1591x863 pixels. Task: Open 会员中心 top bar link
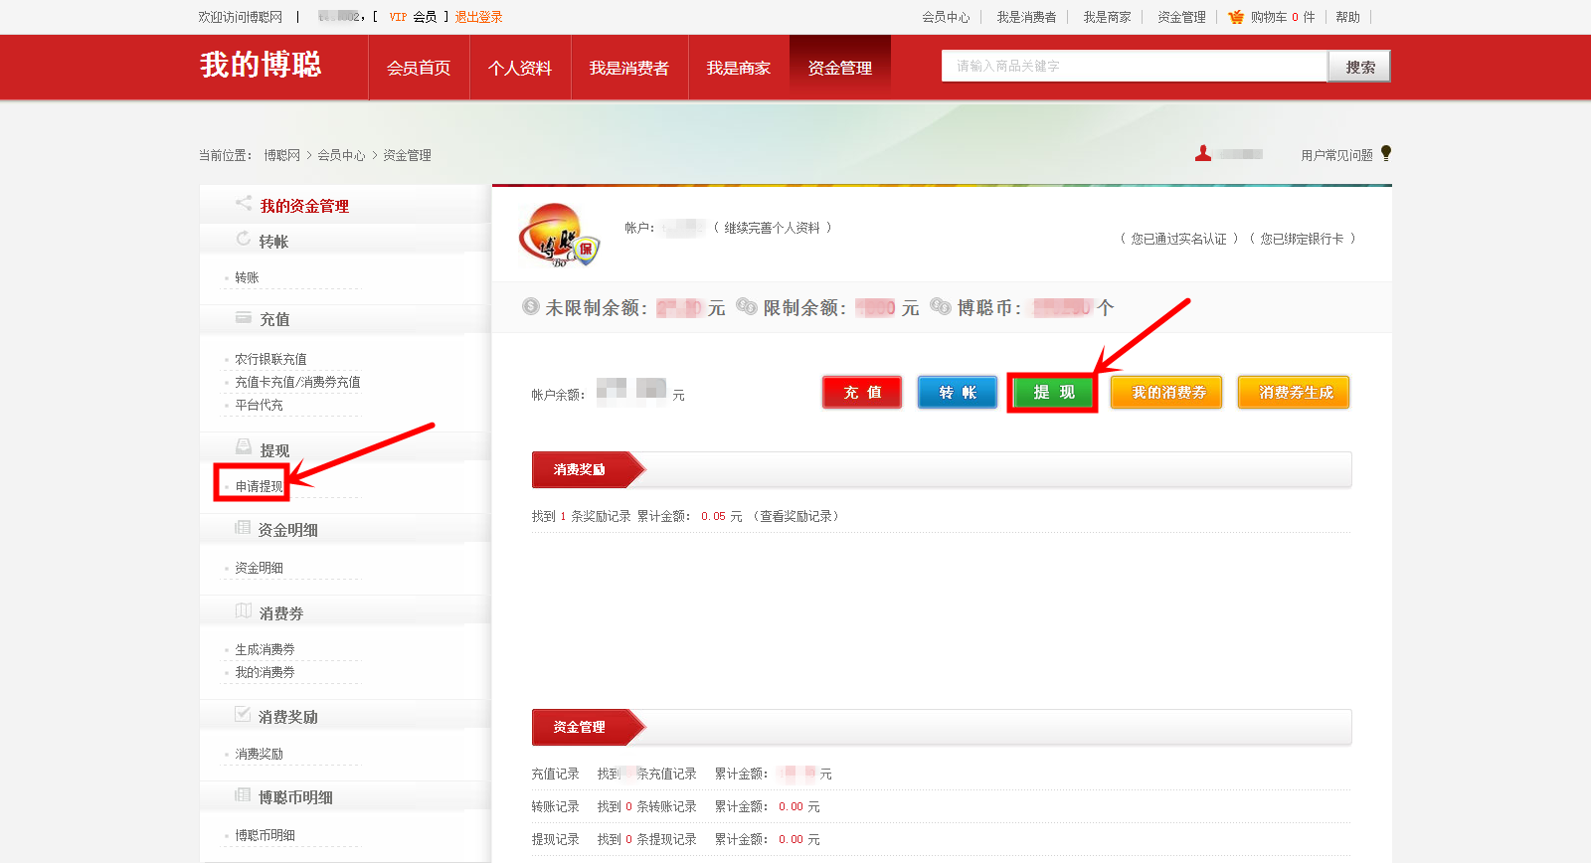click(946, 17)
